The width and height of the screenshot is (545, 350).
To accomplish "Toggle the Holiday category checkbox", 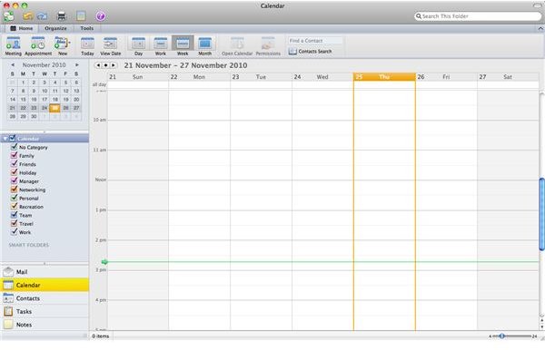I will point(14,172).
